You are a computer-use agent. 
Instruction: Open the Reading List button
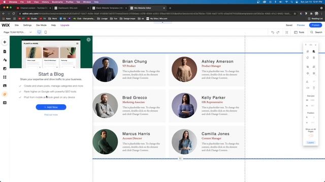point(315,19)
